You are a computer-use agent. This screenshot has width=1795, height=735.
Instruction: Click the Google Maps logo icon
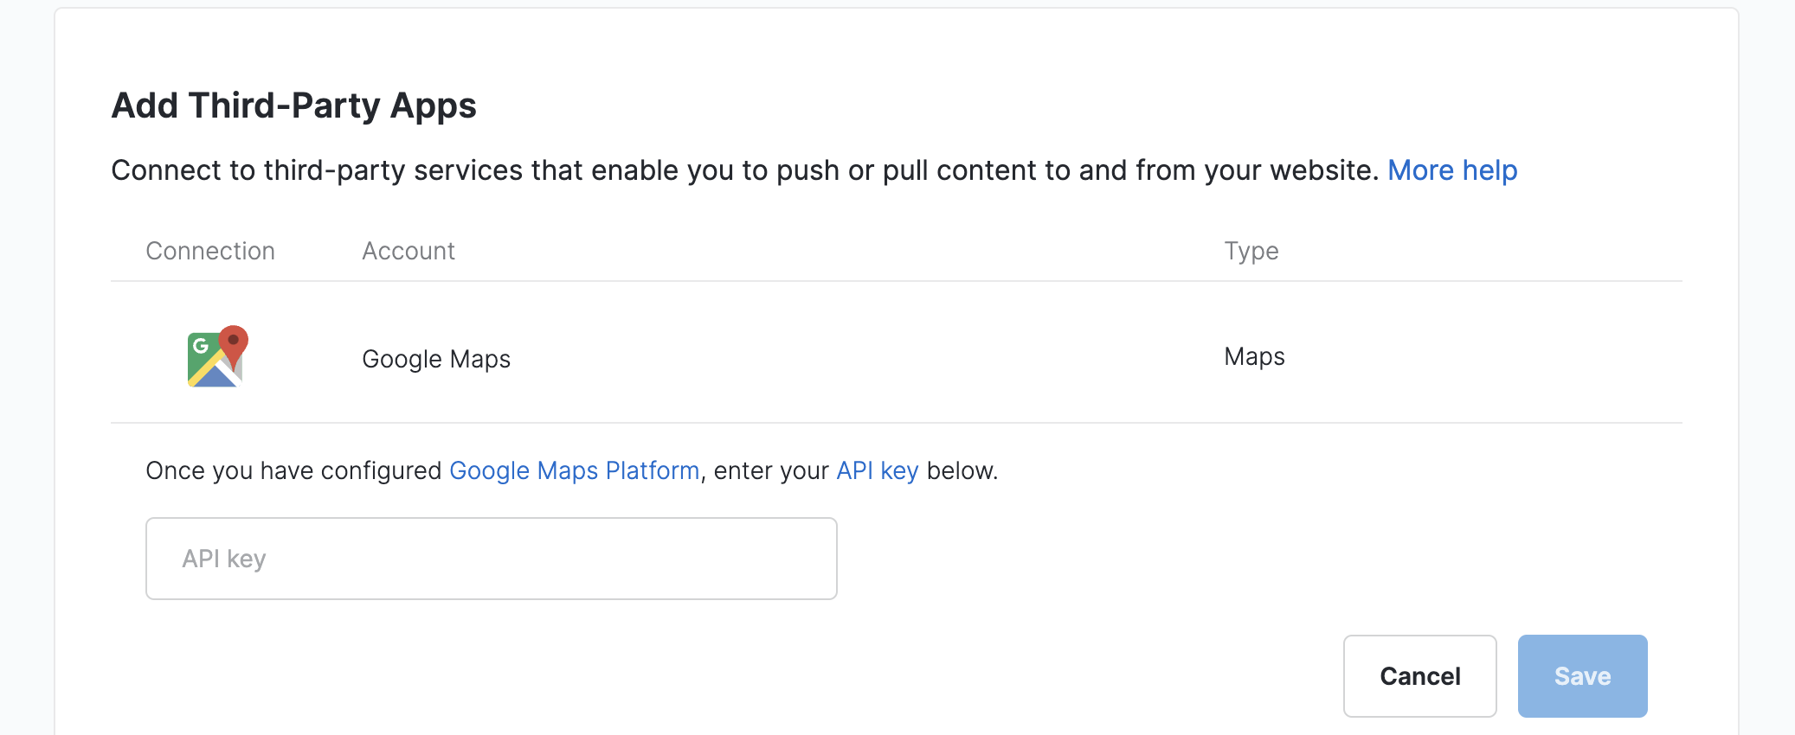pos(218,356)
